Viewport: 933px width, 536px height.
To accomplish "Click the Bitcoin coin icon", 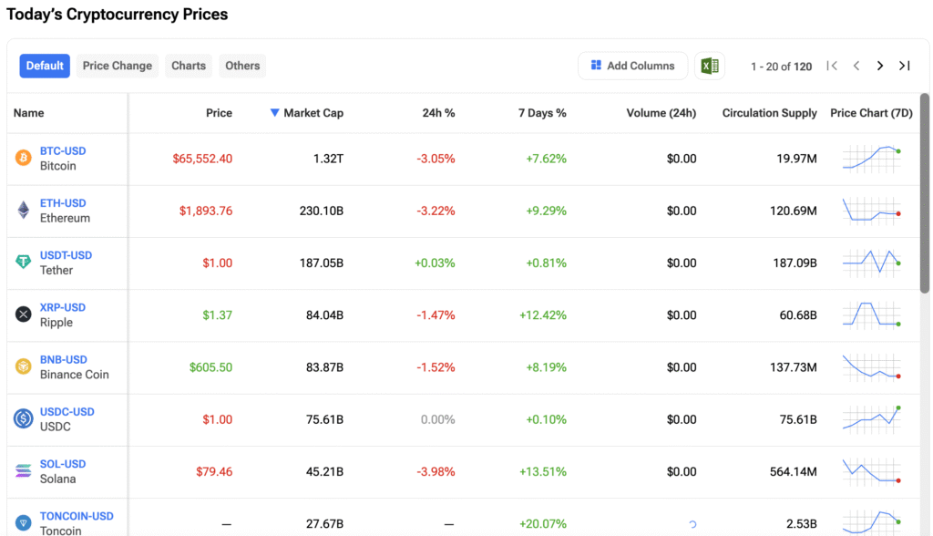I will click(23, 159).
